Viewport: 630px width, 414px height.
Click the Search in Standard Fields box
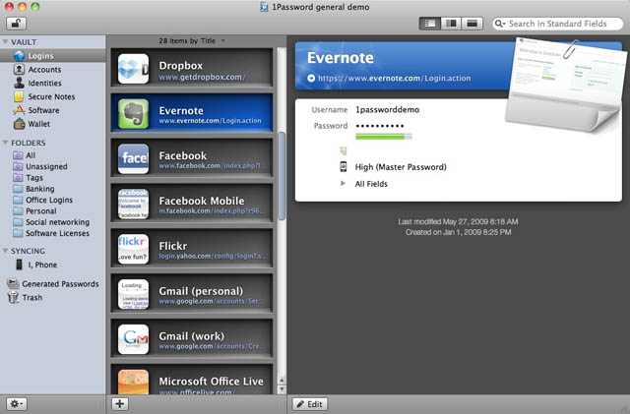[x=558, y=24]
